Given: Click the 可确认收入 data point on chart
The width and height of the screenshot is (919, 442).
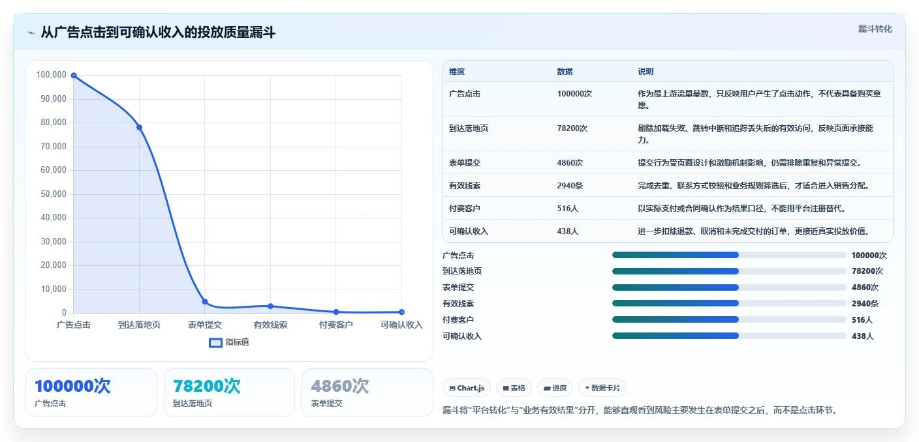Looking at the screenshot, I should point(401,312).
